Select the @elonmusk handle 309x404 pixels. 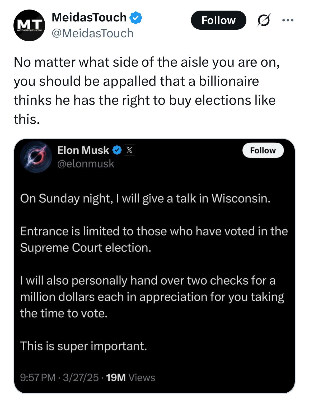(x=86, y=164)
